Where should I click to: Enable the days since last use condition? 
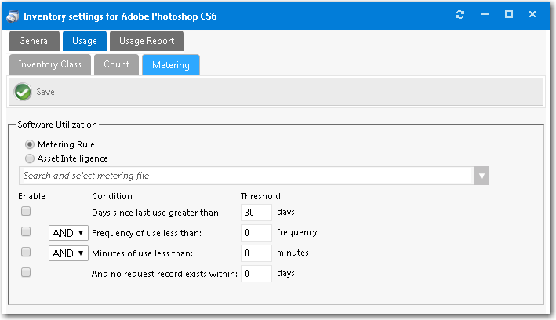tap(26, 212)
